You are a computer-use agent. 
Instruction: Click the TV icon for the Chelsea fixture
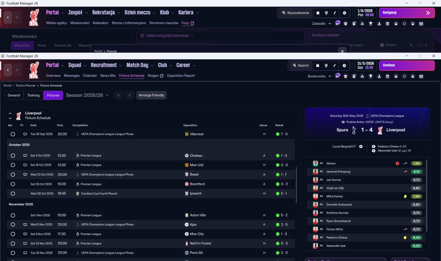point(25,156)
